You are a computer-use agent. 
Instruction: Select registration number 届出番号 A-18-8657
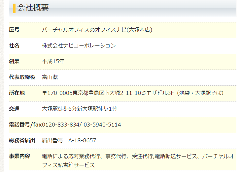tap(69, 140)
